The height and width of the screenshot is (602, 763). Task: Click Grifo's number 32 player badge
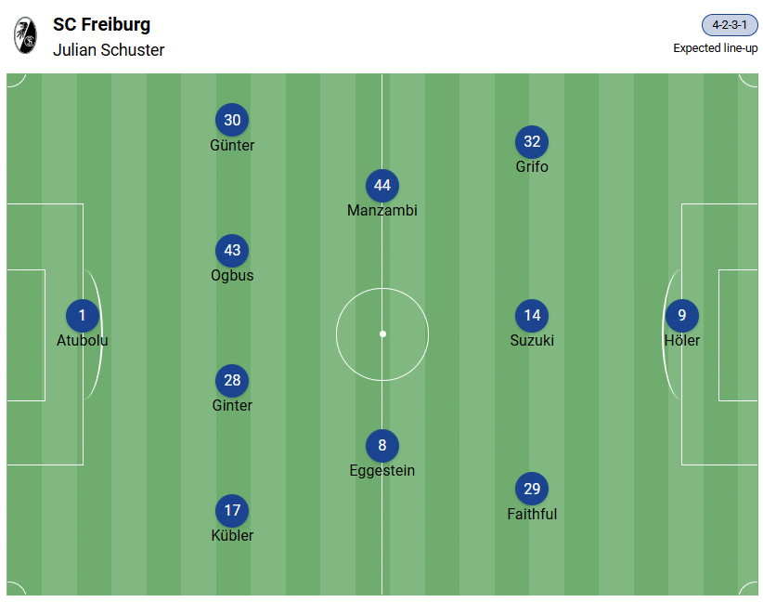tap(532, 142)
